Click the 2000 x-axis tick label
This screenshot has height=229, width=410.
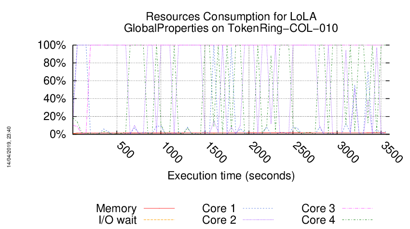(x=260, y=152)
